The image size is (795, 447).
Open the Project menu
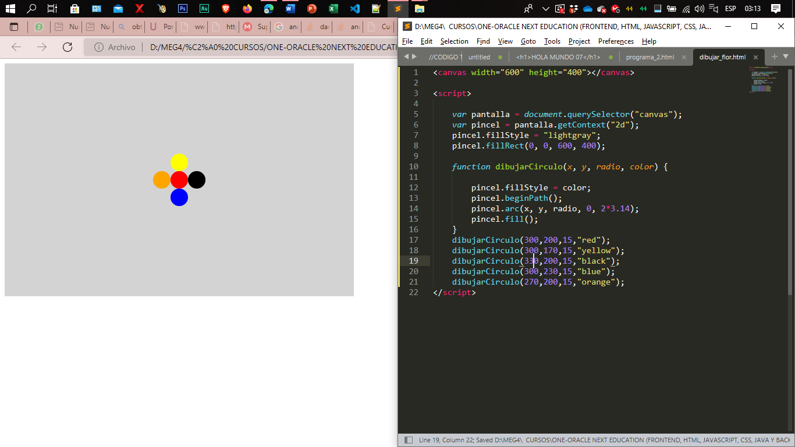(x=579, y=41)
